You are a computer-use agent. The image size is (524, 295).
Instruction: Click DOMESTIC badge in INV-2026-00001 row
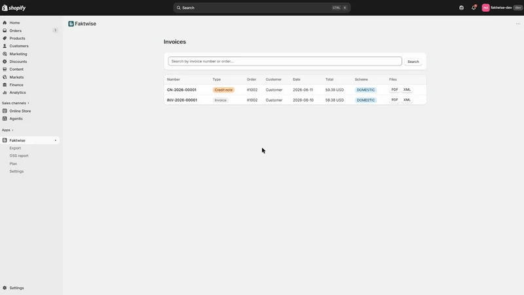(x=365, y=100)
